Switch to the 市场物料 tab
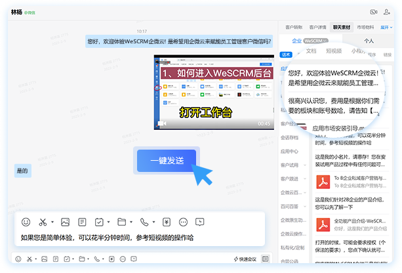402x273 pixels. pyautogui.click(x=365, y=27)
